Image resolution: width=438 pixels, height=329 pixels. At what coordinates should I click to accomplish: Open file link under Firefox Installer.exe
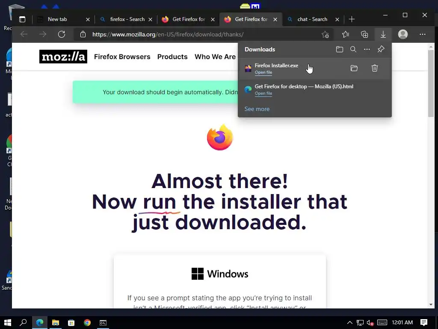pos(263,72)
